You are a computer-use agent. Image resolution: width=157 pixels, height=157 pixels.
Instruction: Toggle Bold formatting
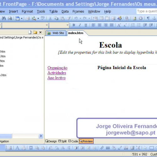74,25
